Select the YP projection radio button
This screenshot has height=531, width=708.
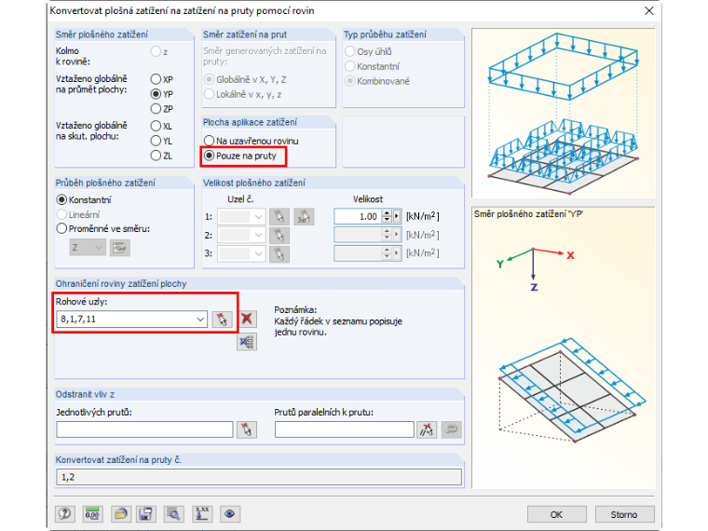(x=156, y=94)
